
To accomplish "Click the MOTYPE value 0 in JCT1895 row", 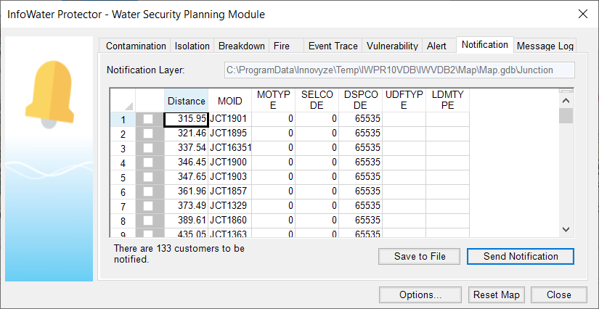I will pos(274,133).
